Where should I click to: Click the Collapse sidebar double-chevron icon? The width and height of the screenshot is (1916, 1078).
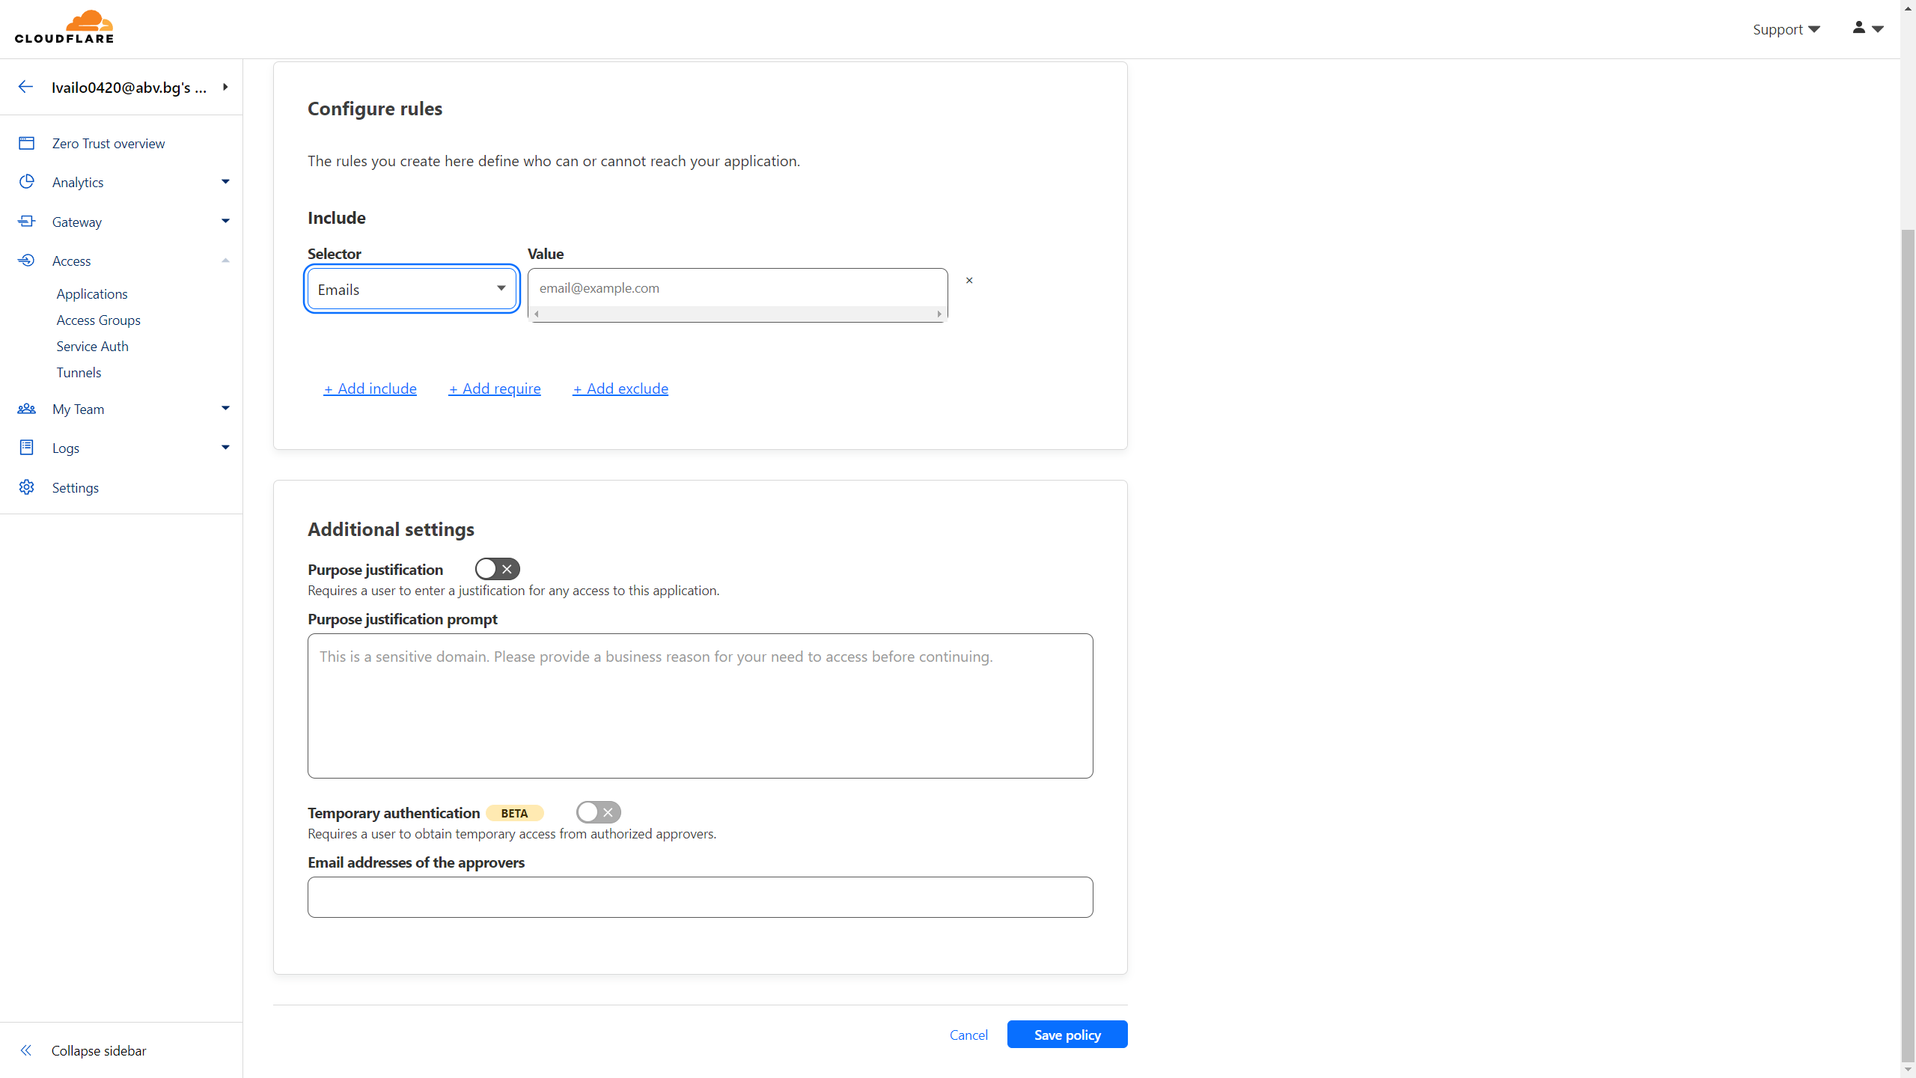pyautogui.click(x=26, y=1050)
